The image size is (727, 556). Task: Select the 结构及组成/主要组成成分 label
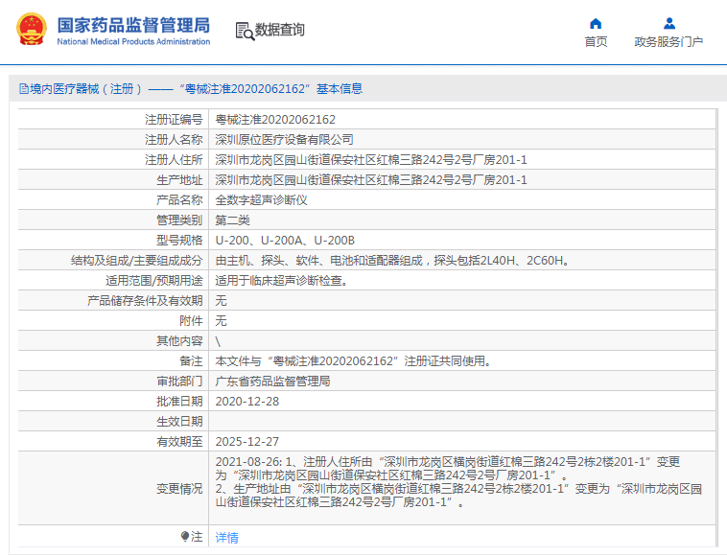[x=137, y=261]
